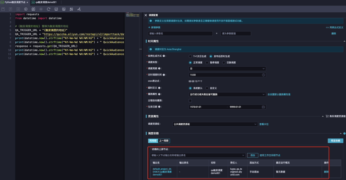Click the help icon beside 调度周期
Viewport: 346px width, 180px height.
point(159,69)
